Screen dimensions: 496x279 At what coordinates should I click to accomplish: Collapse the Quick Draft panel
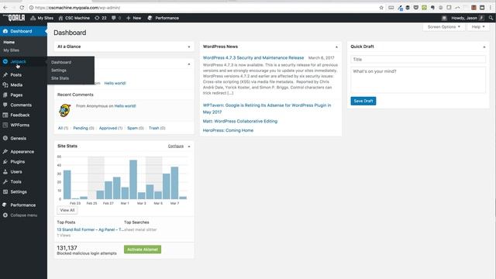pos(484,46)
